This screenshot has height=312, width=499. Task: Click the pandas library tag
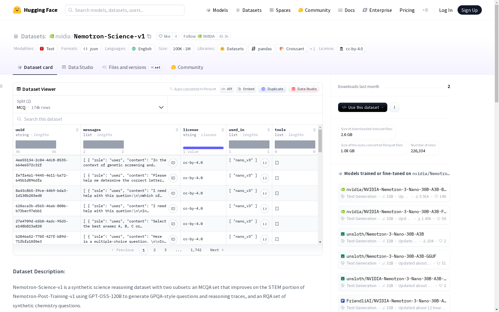(x=262, y=49)
